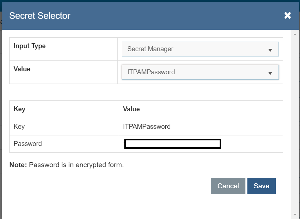
Task: Open the Value dropdown showing ITPAMPassword
Action: pyautogui.click(x=200, y=72)
